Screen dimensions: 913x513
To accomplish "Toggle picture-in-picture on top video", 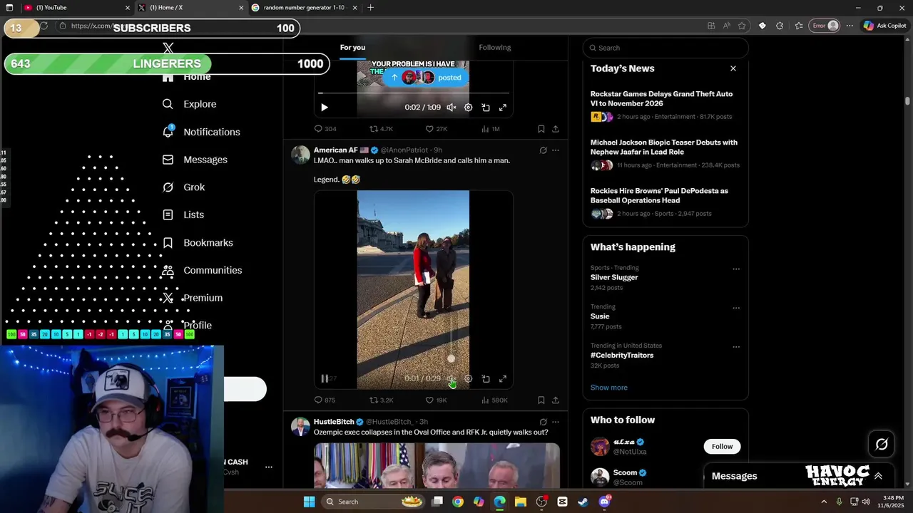I will click(486, 108).
